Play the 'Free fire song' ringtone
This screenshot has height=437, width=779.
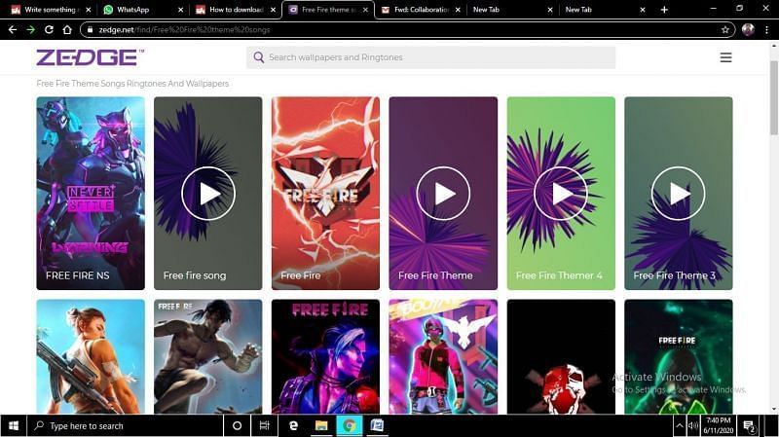[207, 193]
